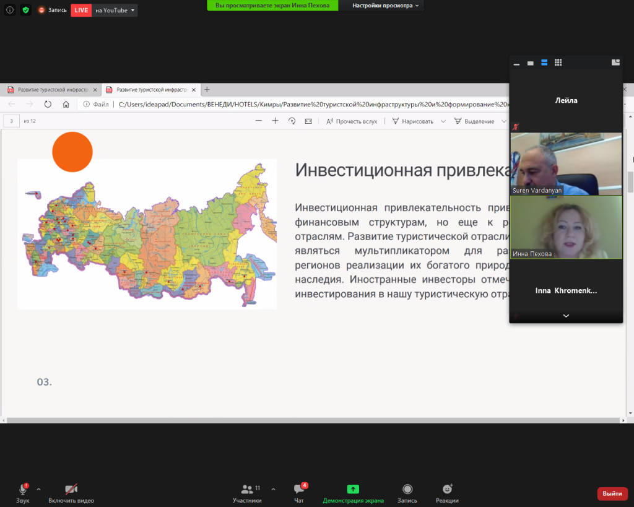
Task: Switch to gallery grid view in video panel
Action: coord(558,63)
